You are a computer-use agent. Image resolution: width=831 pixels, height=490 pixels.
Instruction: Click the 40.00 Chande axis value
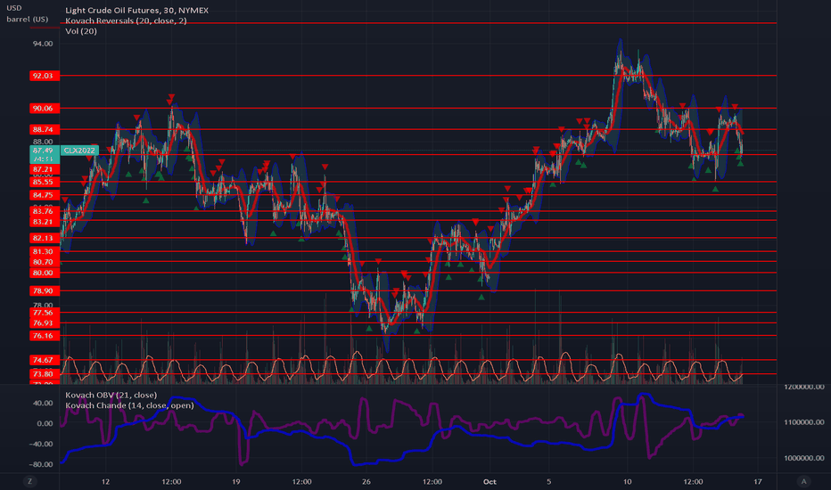tap(43, 403)
